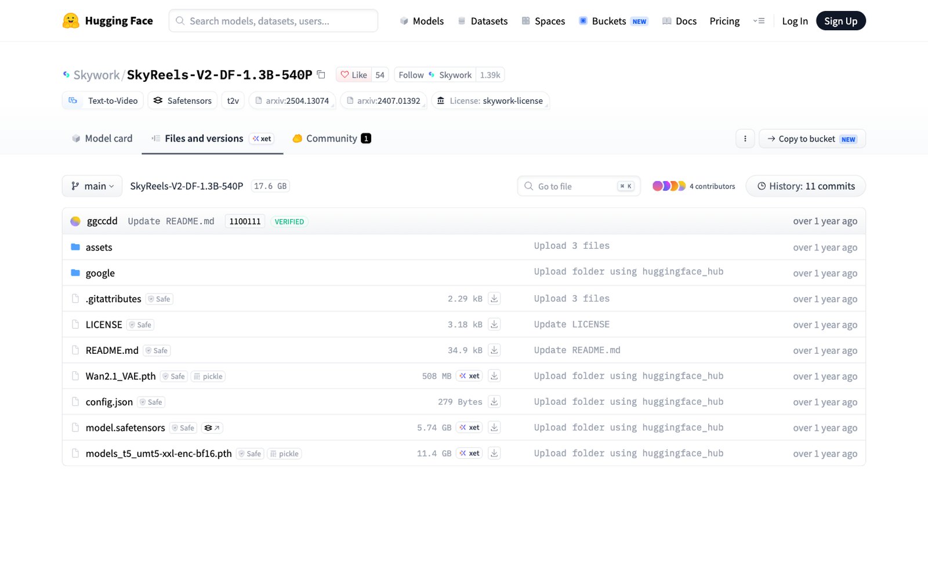View History: 11 commits
The image size is (928, 580).
point(806,186)
